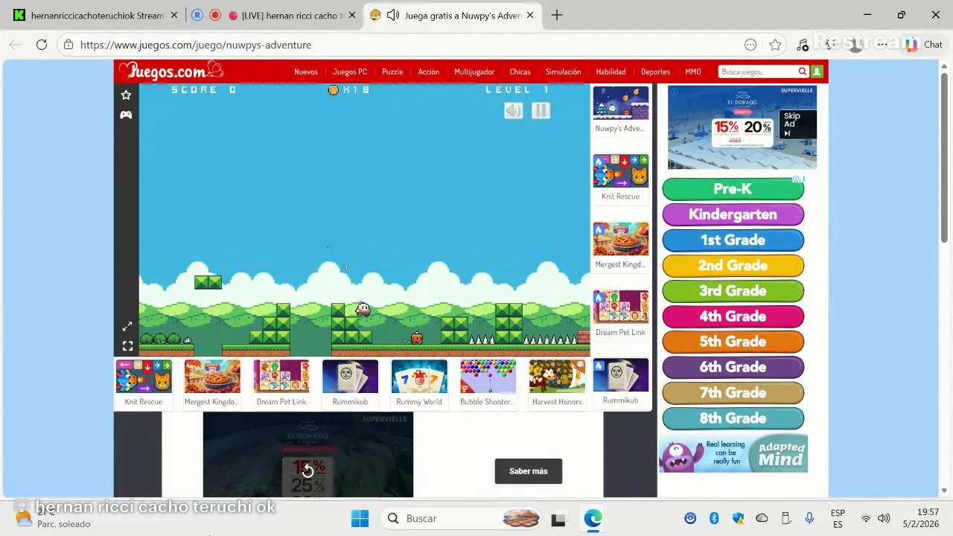Open the Simulación category

563,71
